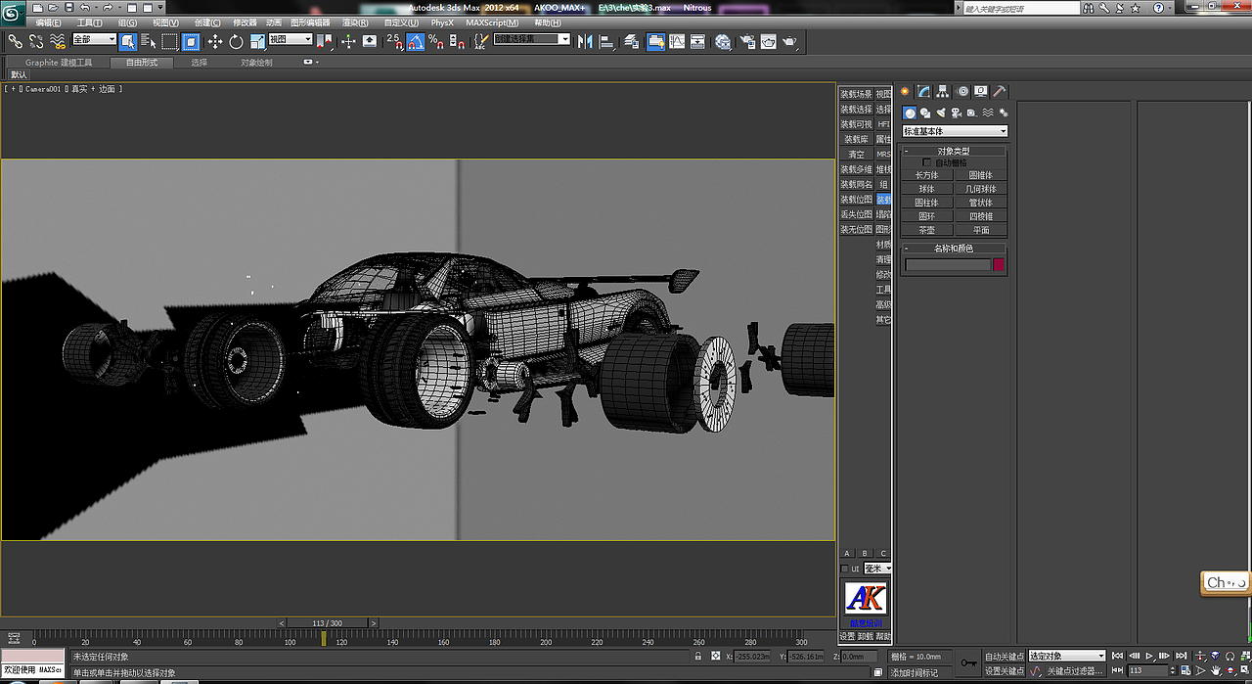Open the 标准基本体 dropdown
The width and height of the screenshot is (1252, 684).
click(954, 131)
